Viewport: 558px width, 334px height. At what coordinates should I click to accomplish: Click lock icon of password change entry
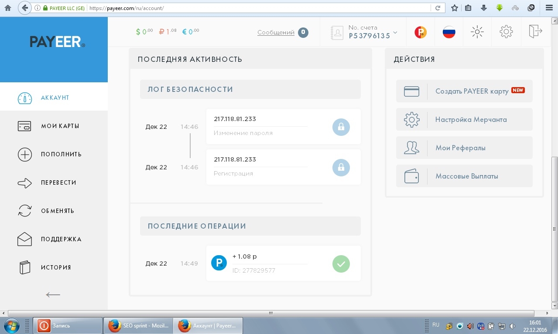click(341, 127)
